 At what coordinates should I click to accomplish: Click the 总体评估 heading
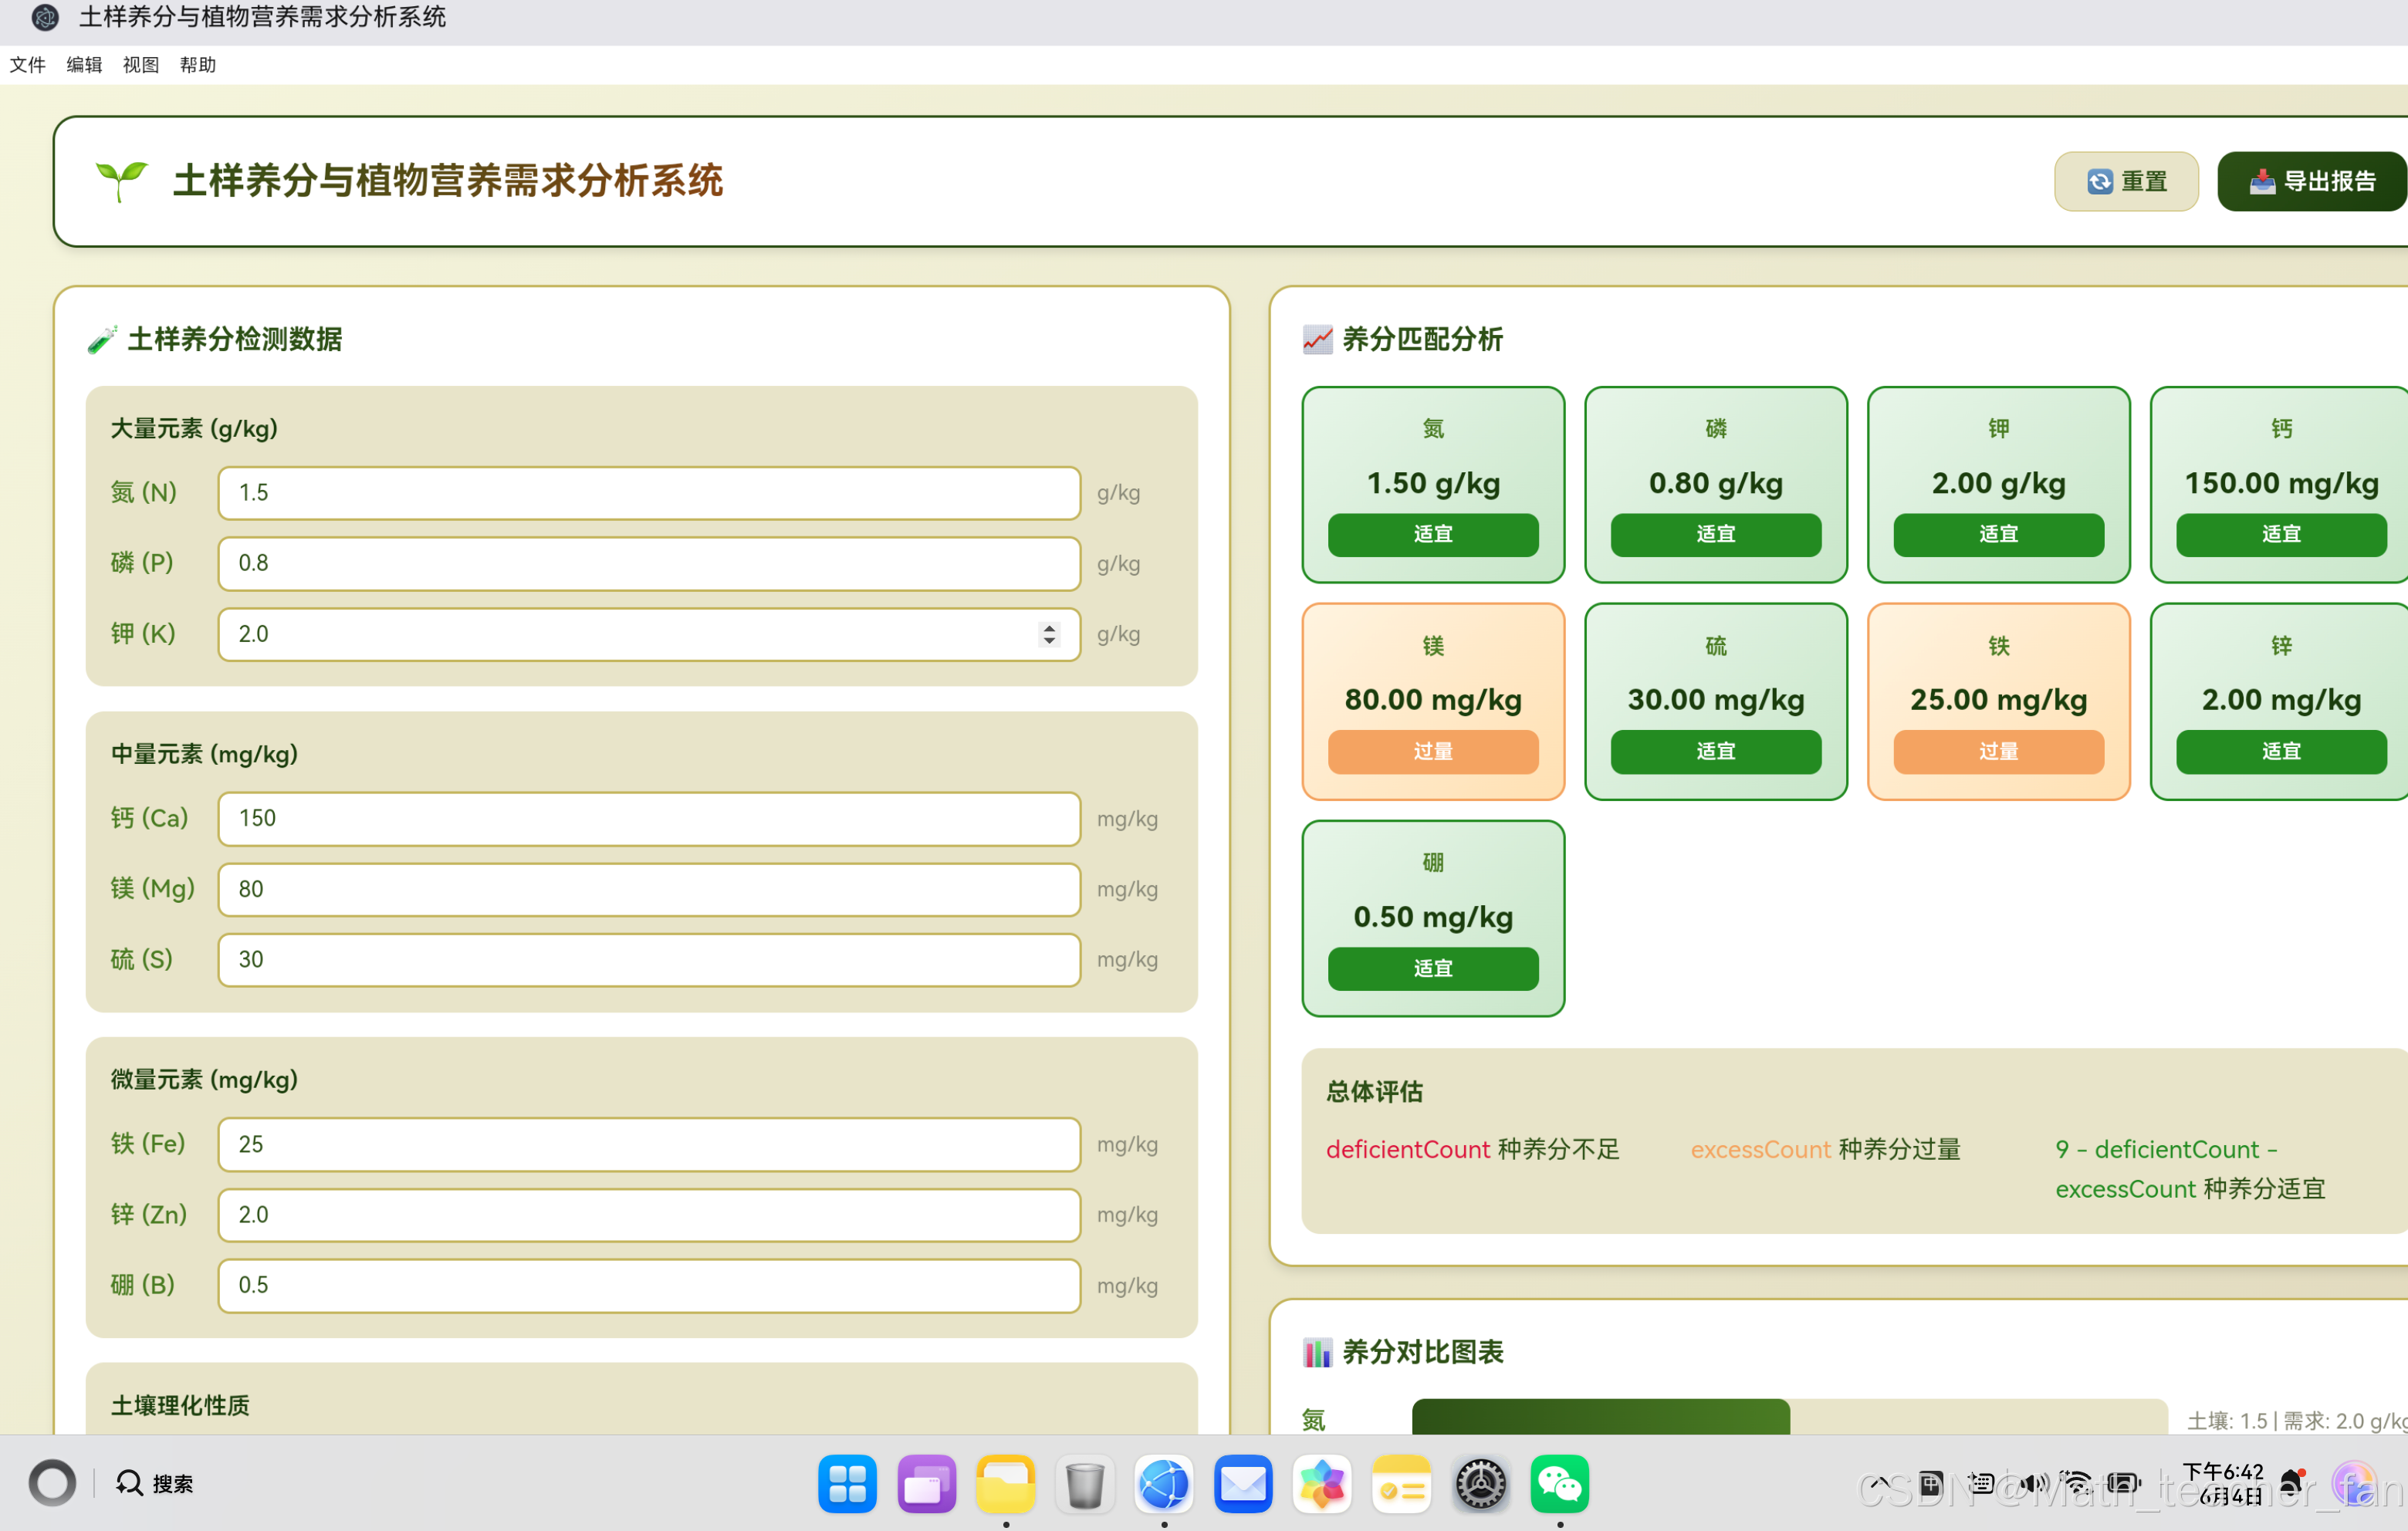(1375, 1092)
